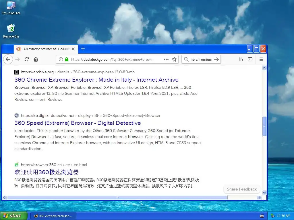The height and width of the screenshot is (220, 294).
Task: Open a new tab with the plus button
Action: pos(83,49)
